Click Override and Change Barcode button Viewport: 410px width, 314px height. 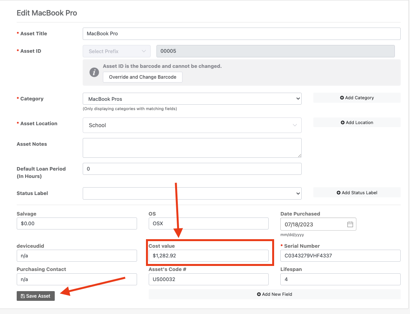[142, 77]
